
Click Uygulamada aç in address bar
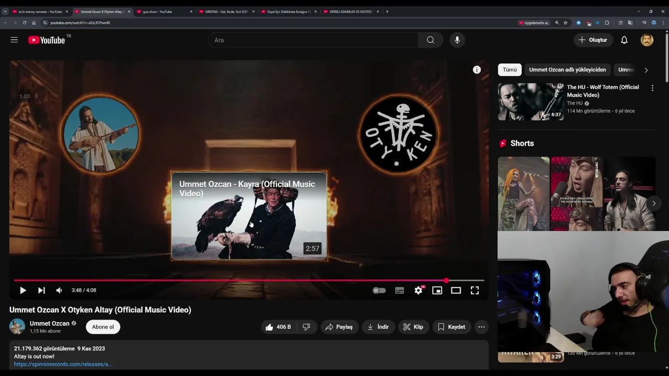click(534, 23)
